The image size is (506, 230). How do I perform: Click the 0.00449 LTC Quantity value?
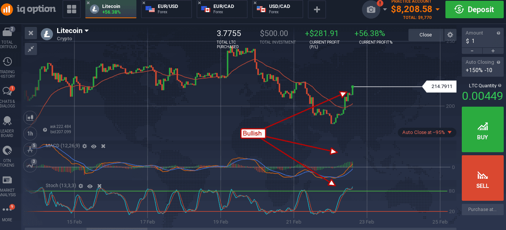click(x=482, y=96)
